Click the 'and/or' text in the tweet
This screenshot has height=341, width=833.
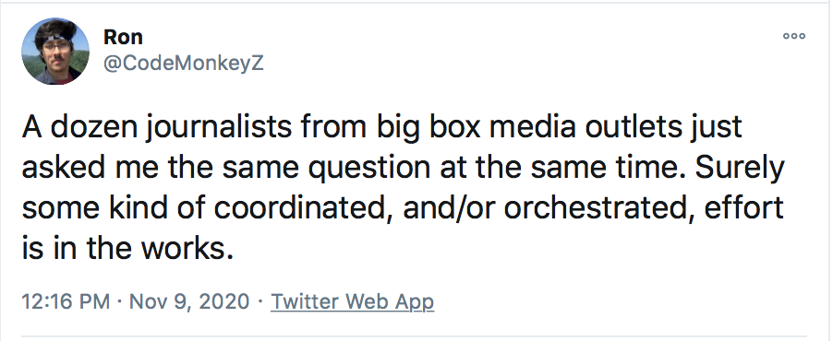(449, 208)
